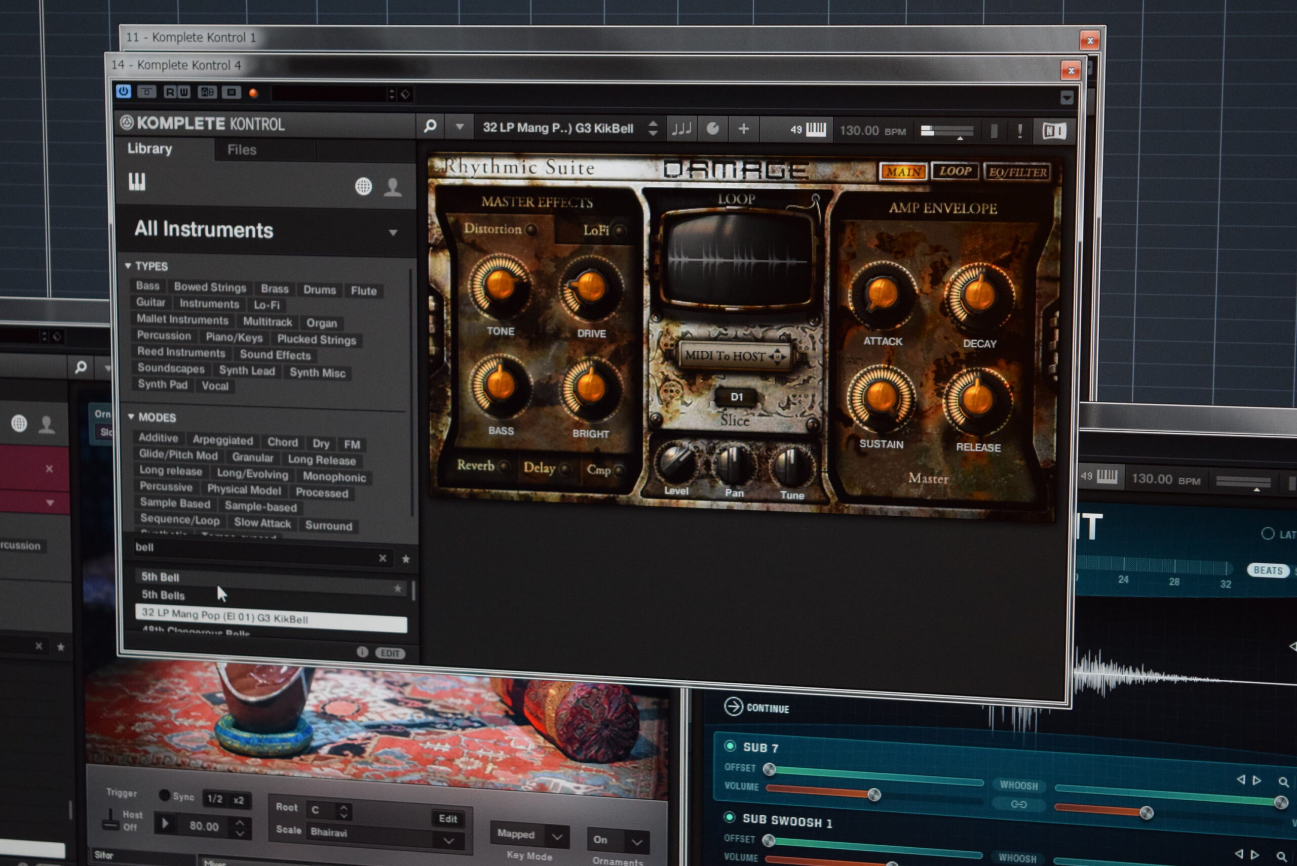
Task: Select user content person icon
Action: click(393, 187)
